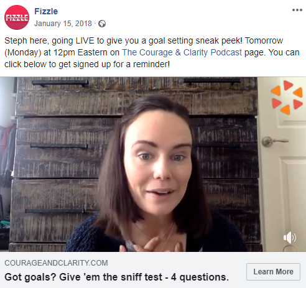Mute the video with the speaker icon
The height and width of the screenshot is (288, 306).
coord(290,238)
